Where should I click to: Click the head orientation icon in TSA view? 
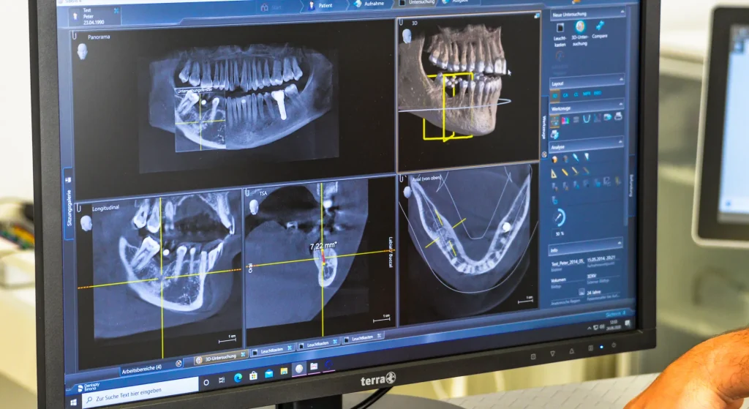click(x=254, y=206)
